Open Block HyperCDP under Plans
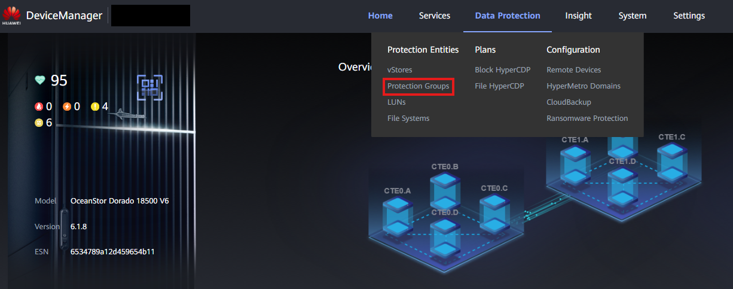Image resolution: width=733 pixels, height=289 pixels. click(x=502, y=70)
